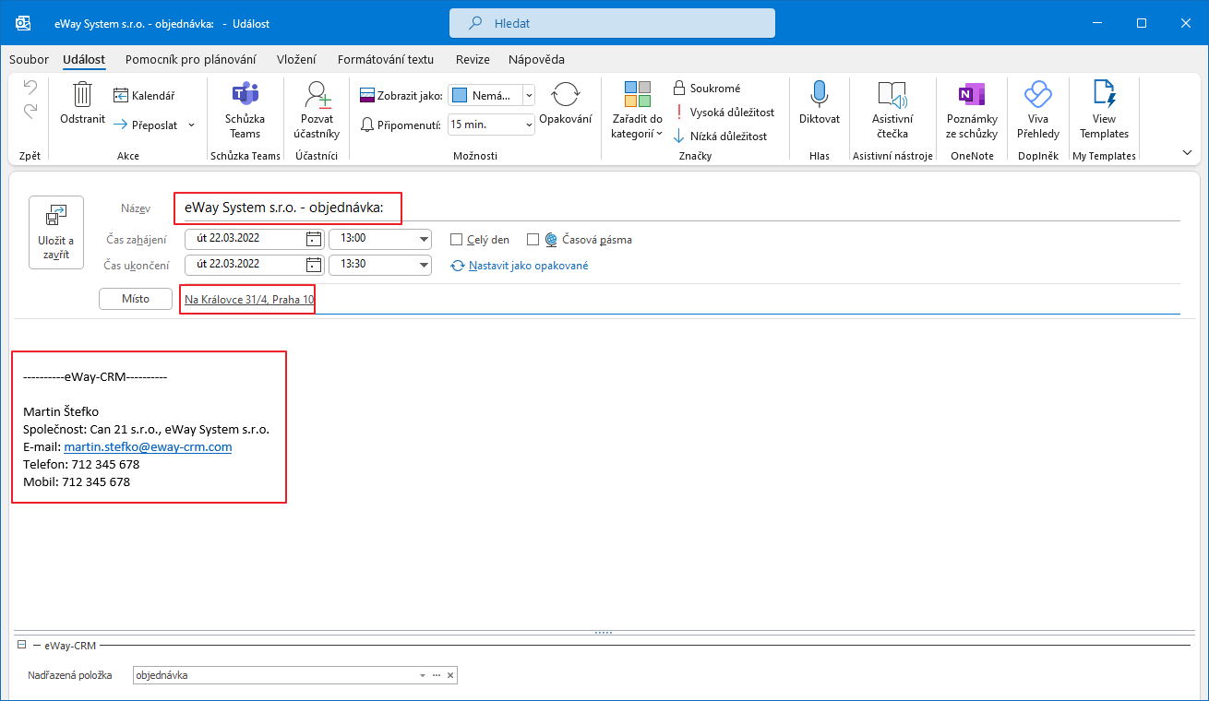1209x701 pixels.
Task: Click the Hledat search box
Action: pyautogui.click(x=612, y=23)
